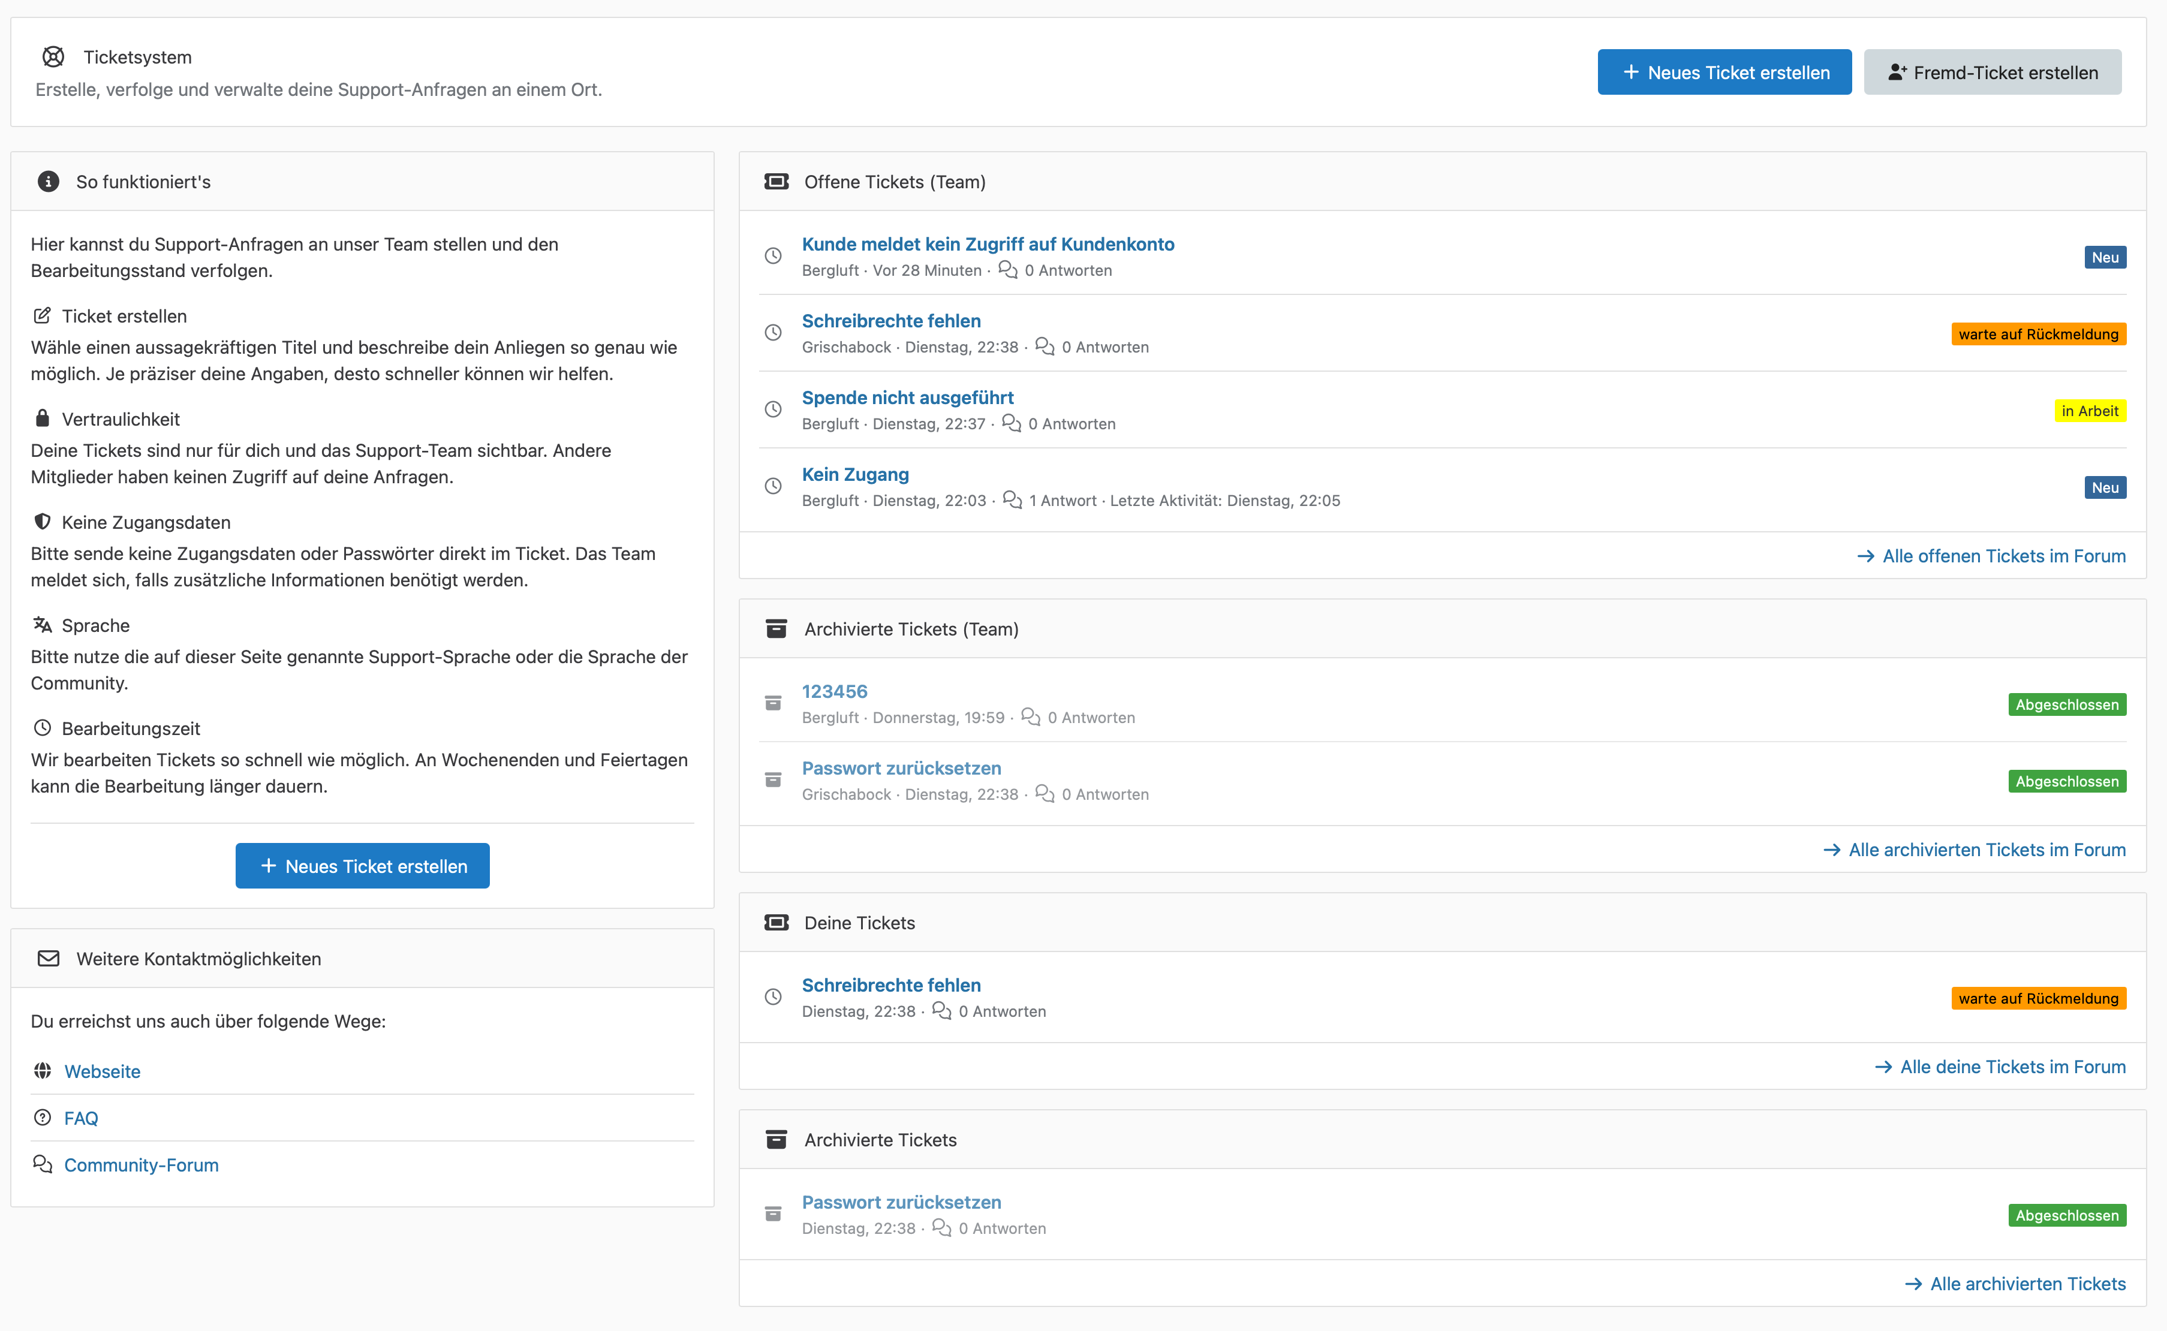Click the clock icon on Kunde meldet kein Zugriff row
The width and height of the screenshot is (2167, 1331).
pyautogui.click(x=773, y=256)
